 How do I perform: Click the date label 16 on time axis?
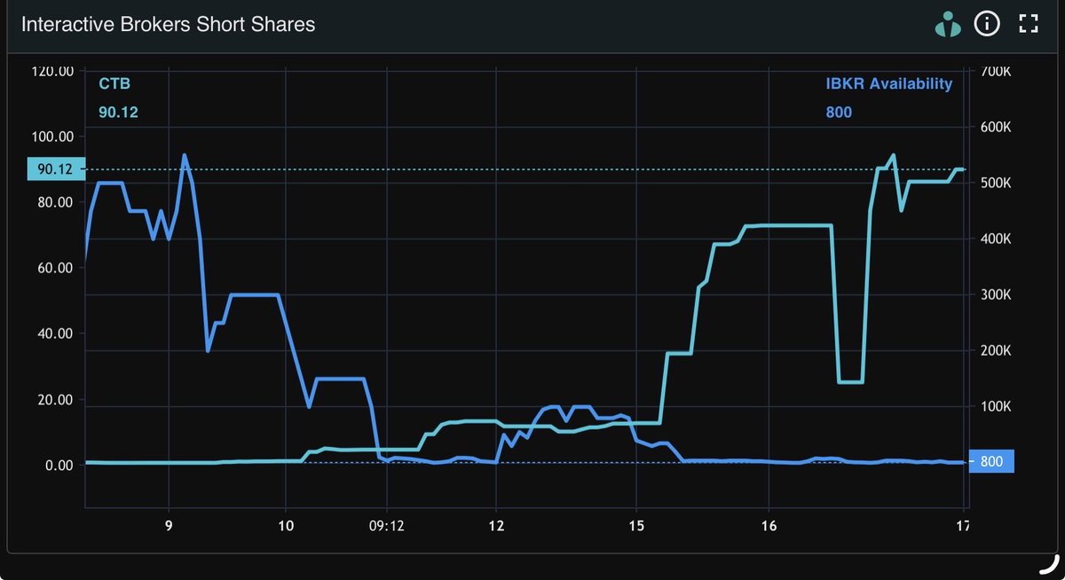coord(769,526)
